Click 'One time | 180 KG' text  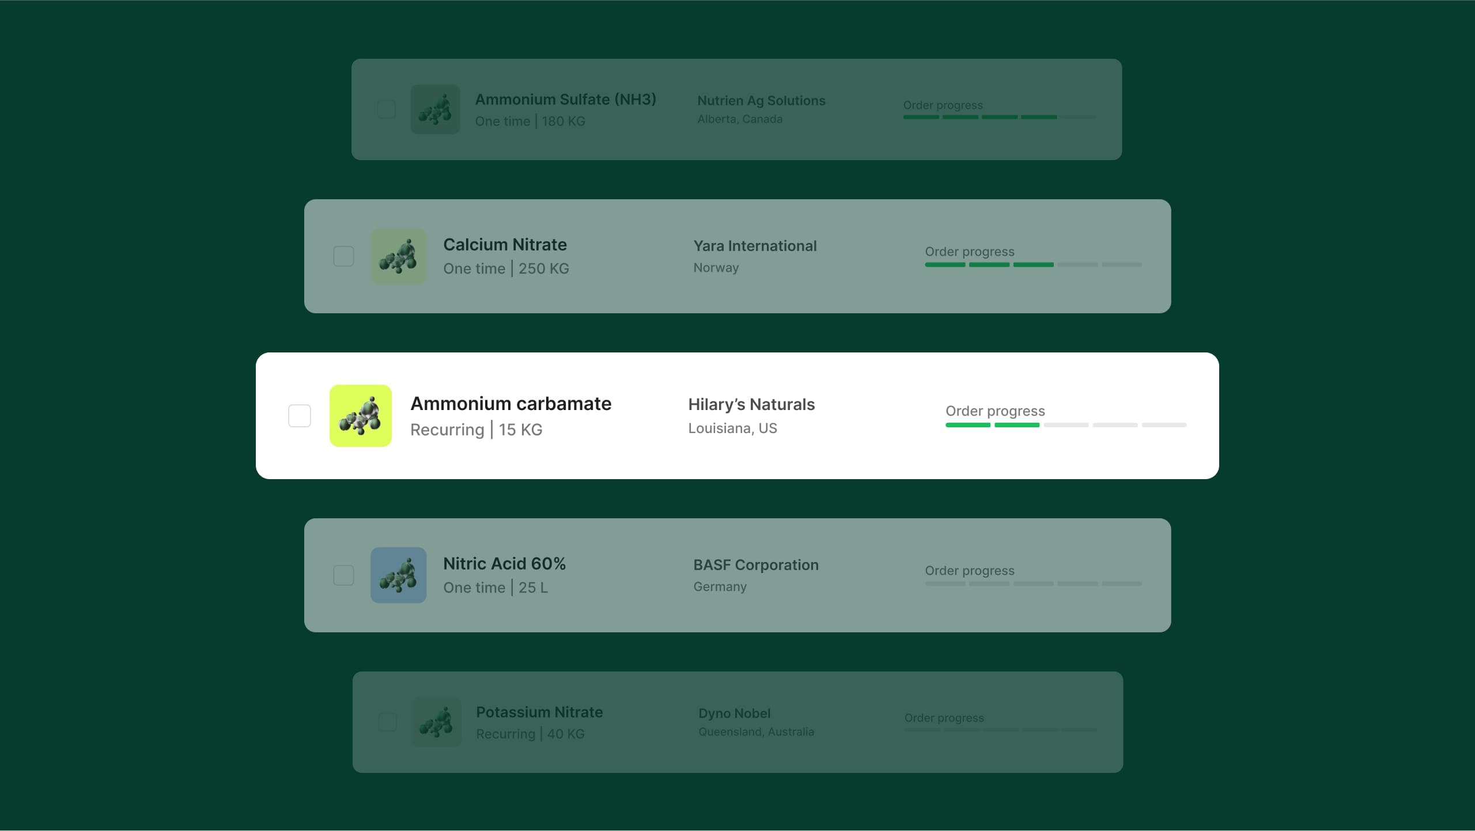[531, 122]
